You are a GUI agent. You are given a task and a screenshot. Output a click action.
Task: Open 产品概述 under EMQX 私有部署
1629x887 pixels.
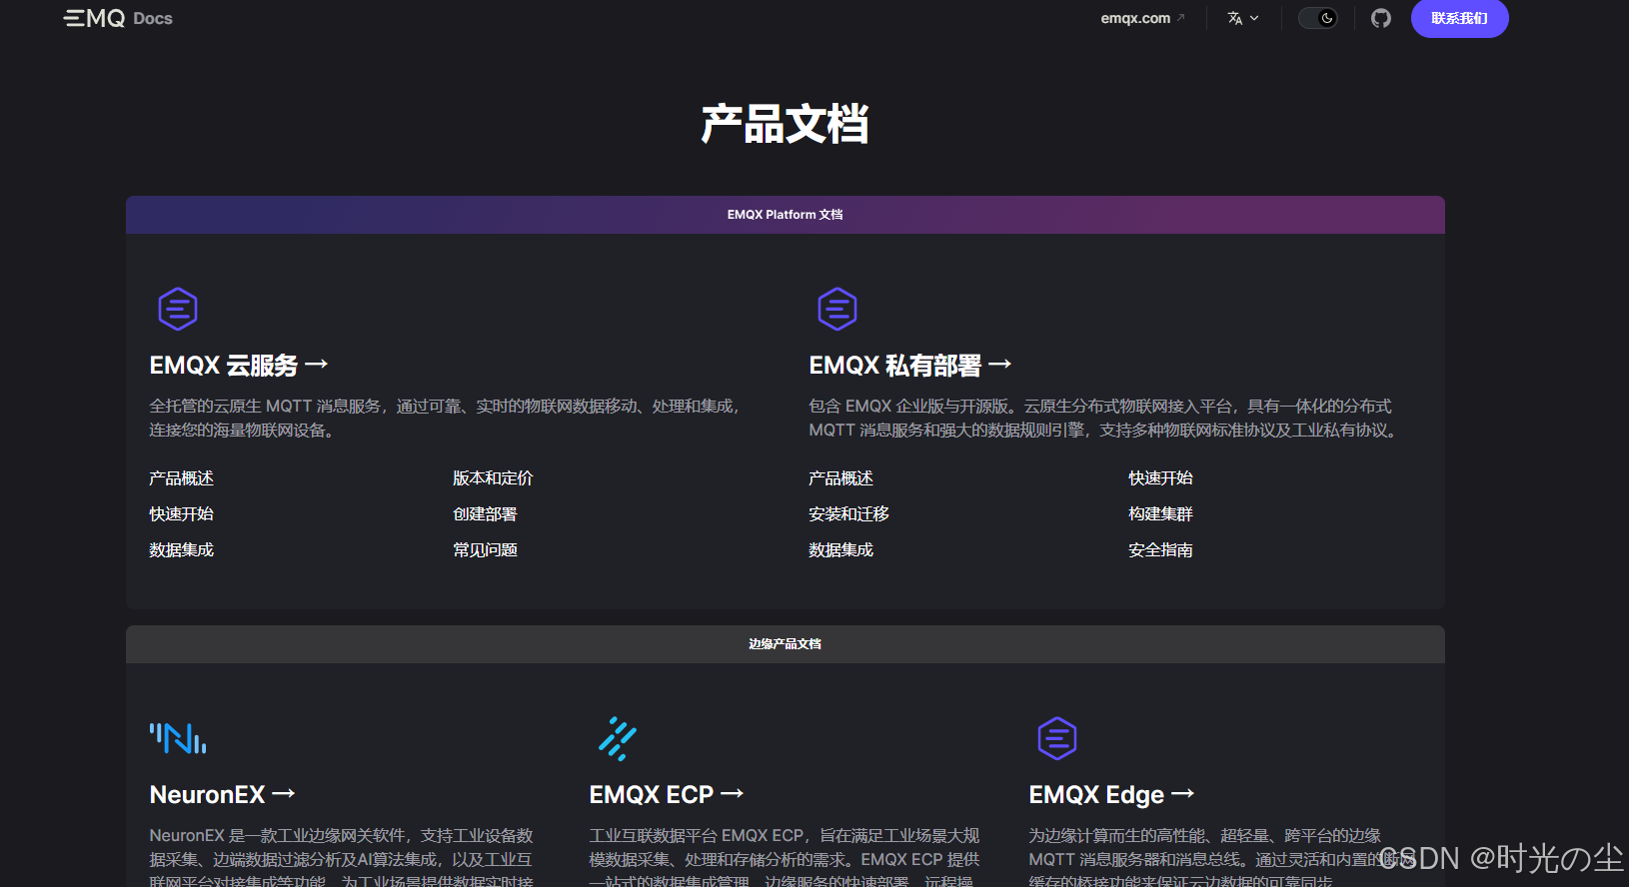click(x=840, y=478)
